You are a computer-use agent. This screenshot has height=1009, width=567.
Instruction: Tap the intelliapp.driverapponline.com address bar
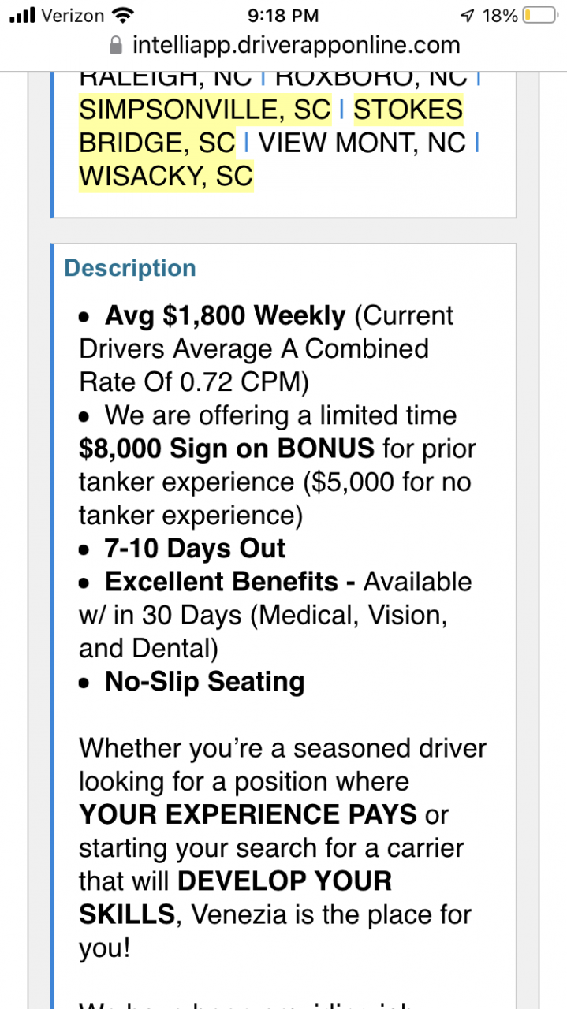click(x=296, y=45)
